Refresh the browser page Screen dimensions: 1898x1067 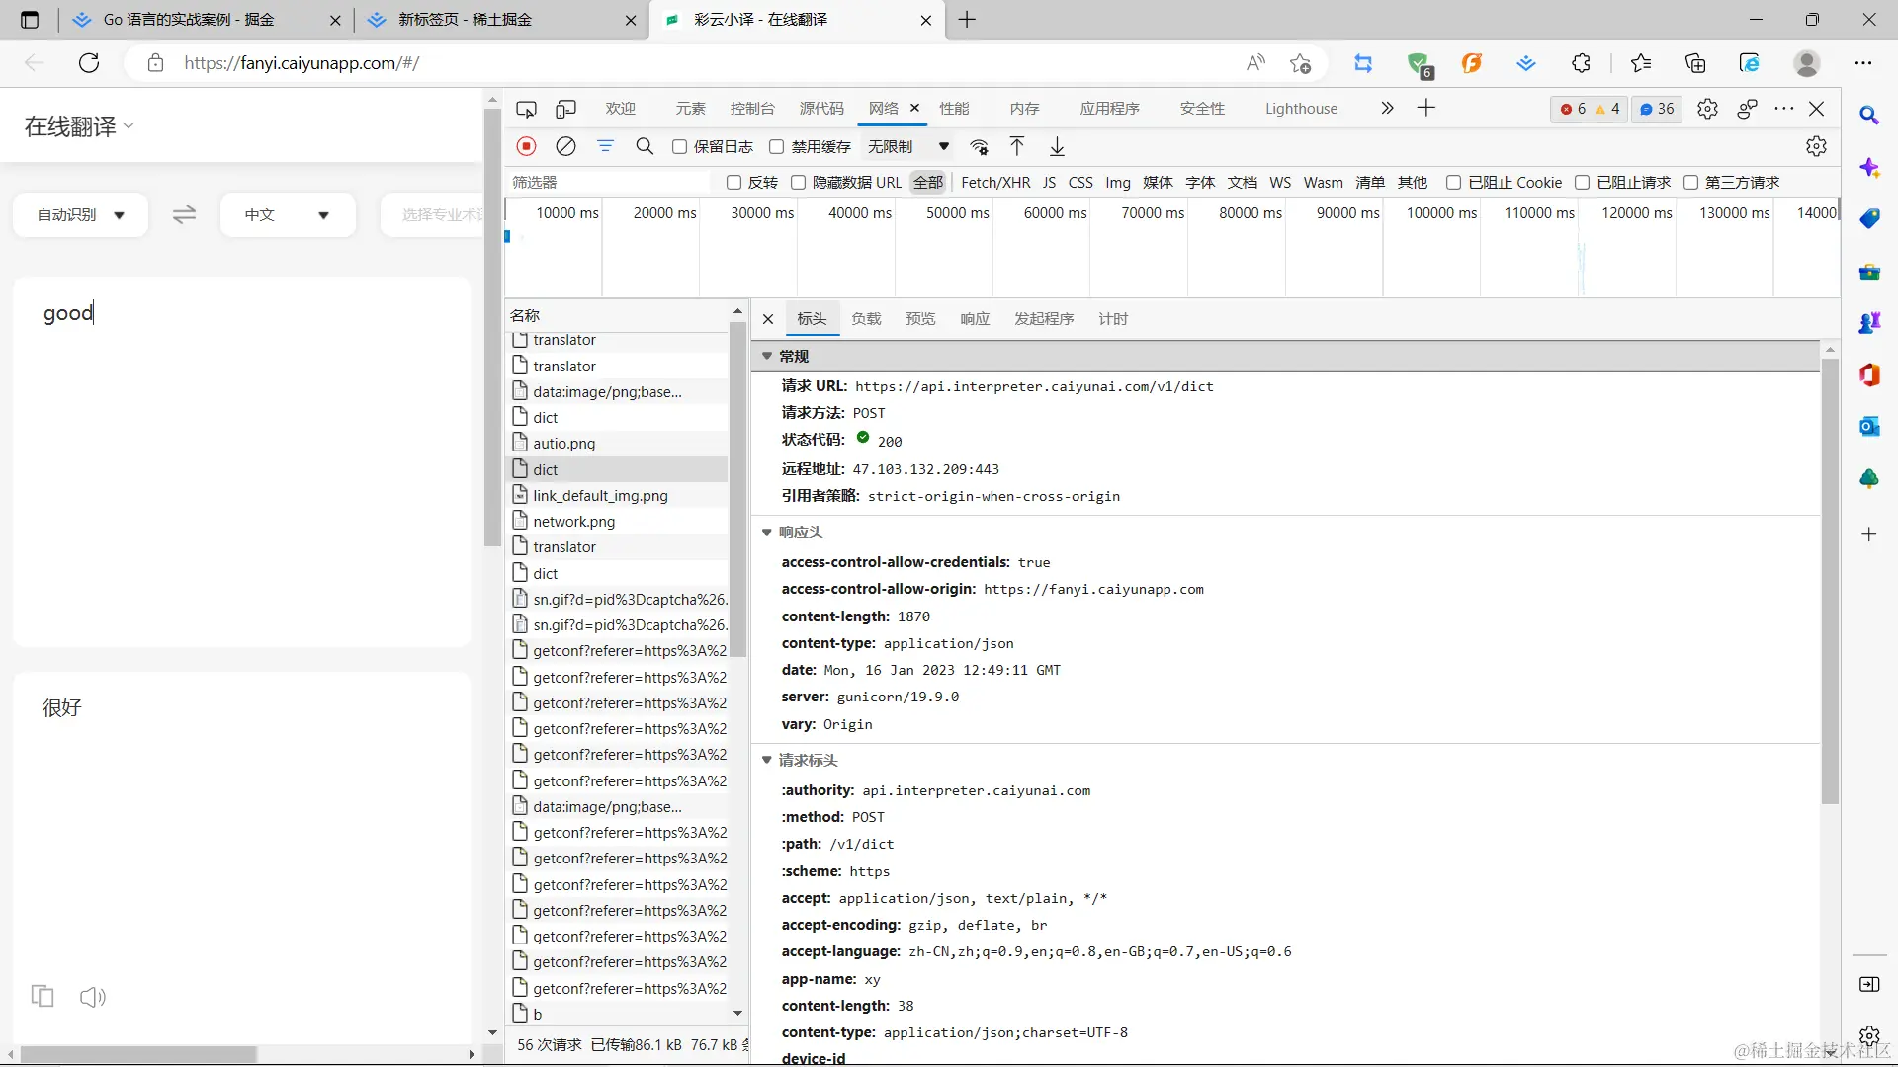point(89,63)
